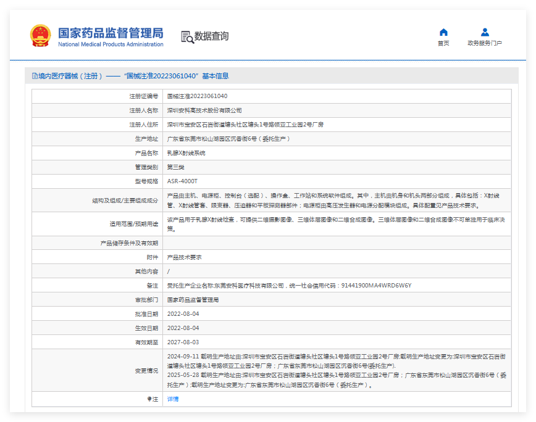The height and width of the screenshot is (422, 536).
Task: Click the document icon before 境内医疗器械
Action: tap(35, 76)
